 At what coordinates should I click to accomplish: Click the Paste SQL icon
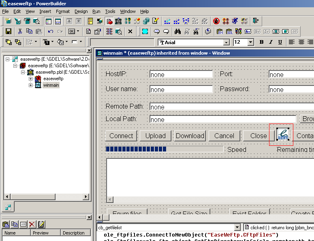click(229, 32)
